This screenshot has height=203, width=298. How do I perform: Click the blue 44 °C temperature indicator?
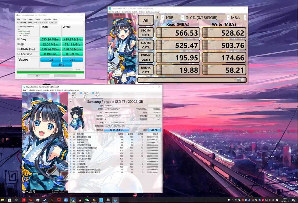154,130
